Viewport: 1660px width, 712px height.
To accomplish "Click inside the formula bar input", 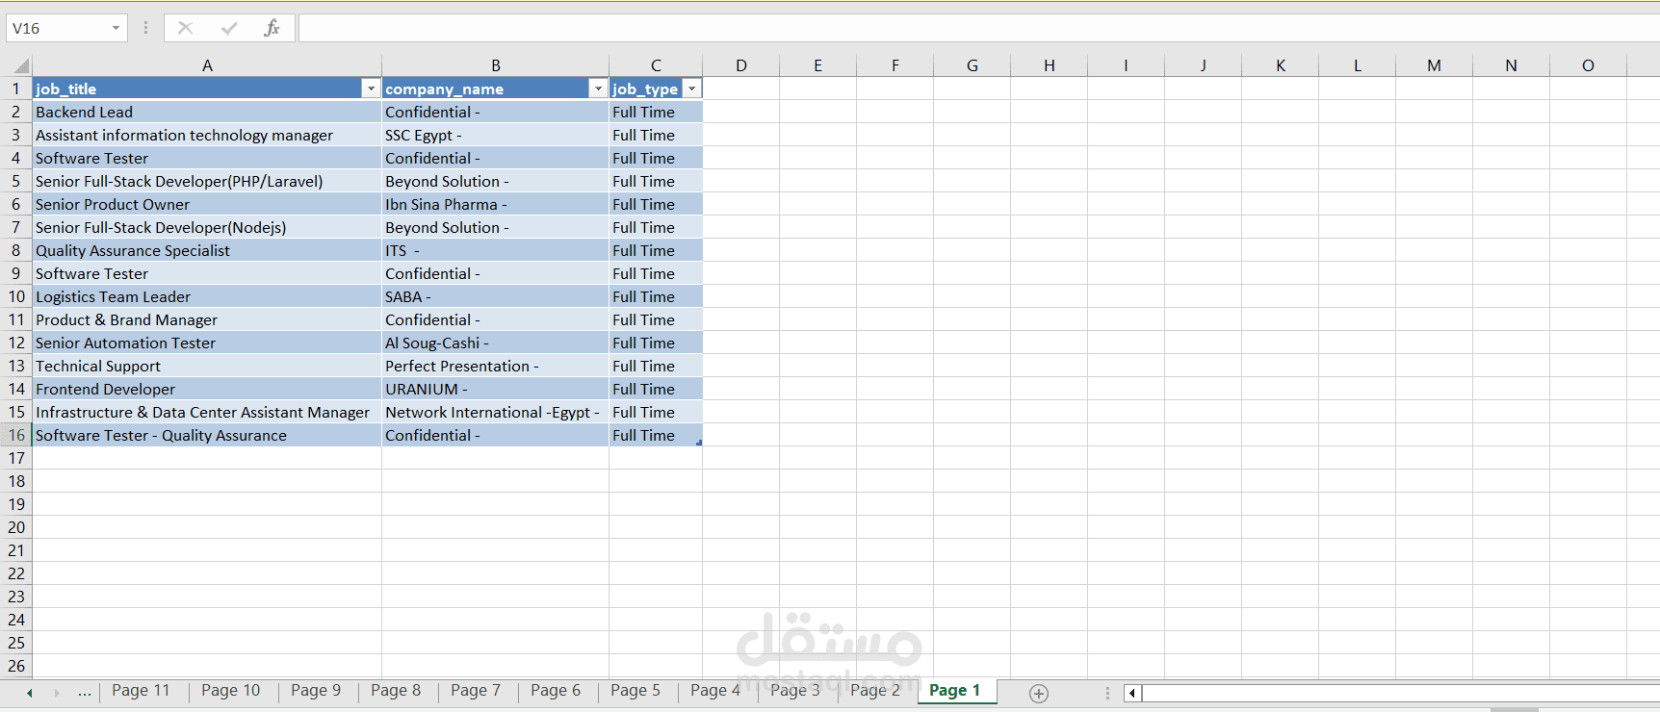I will click(x=978, y=28).
